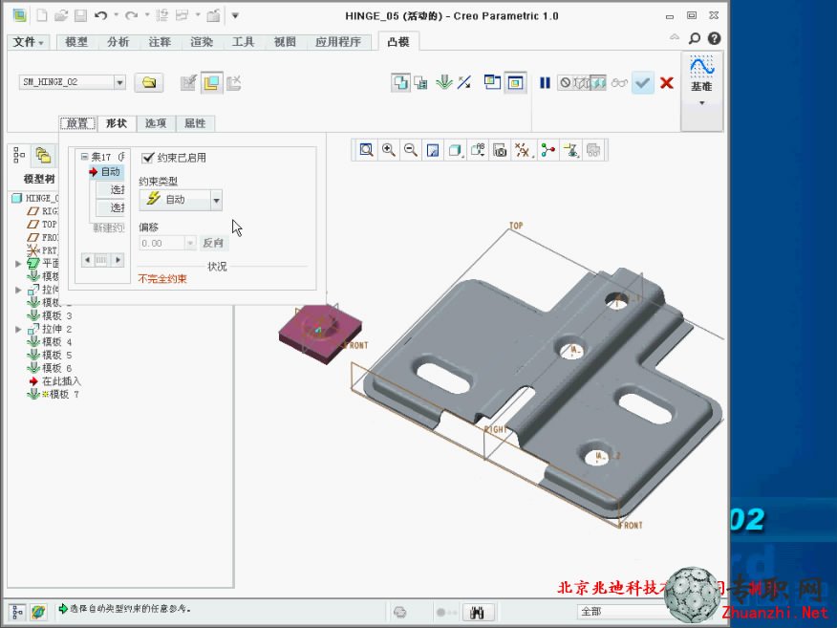Click the constraint list scroll left arrow

(x=88, y=260)
